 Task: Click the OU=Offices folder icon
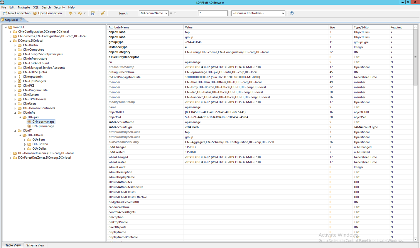point(24,135)
